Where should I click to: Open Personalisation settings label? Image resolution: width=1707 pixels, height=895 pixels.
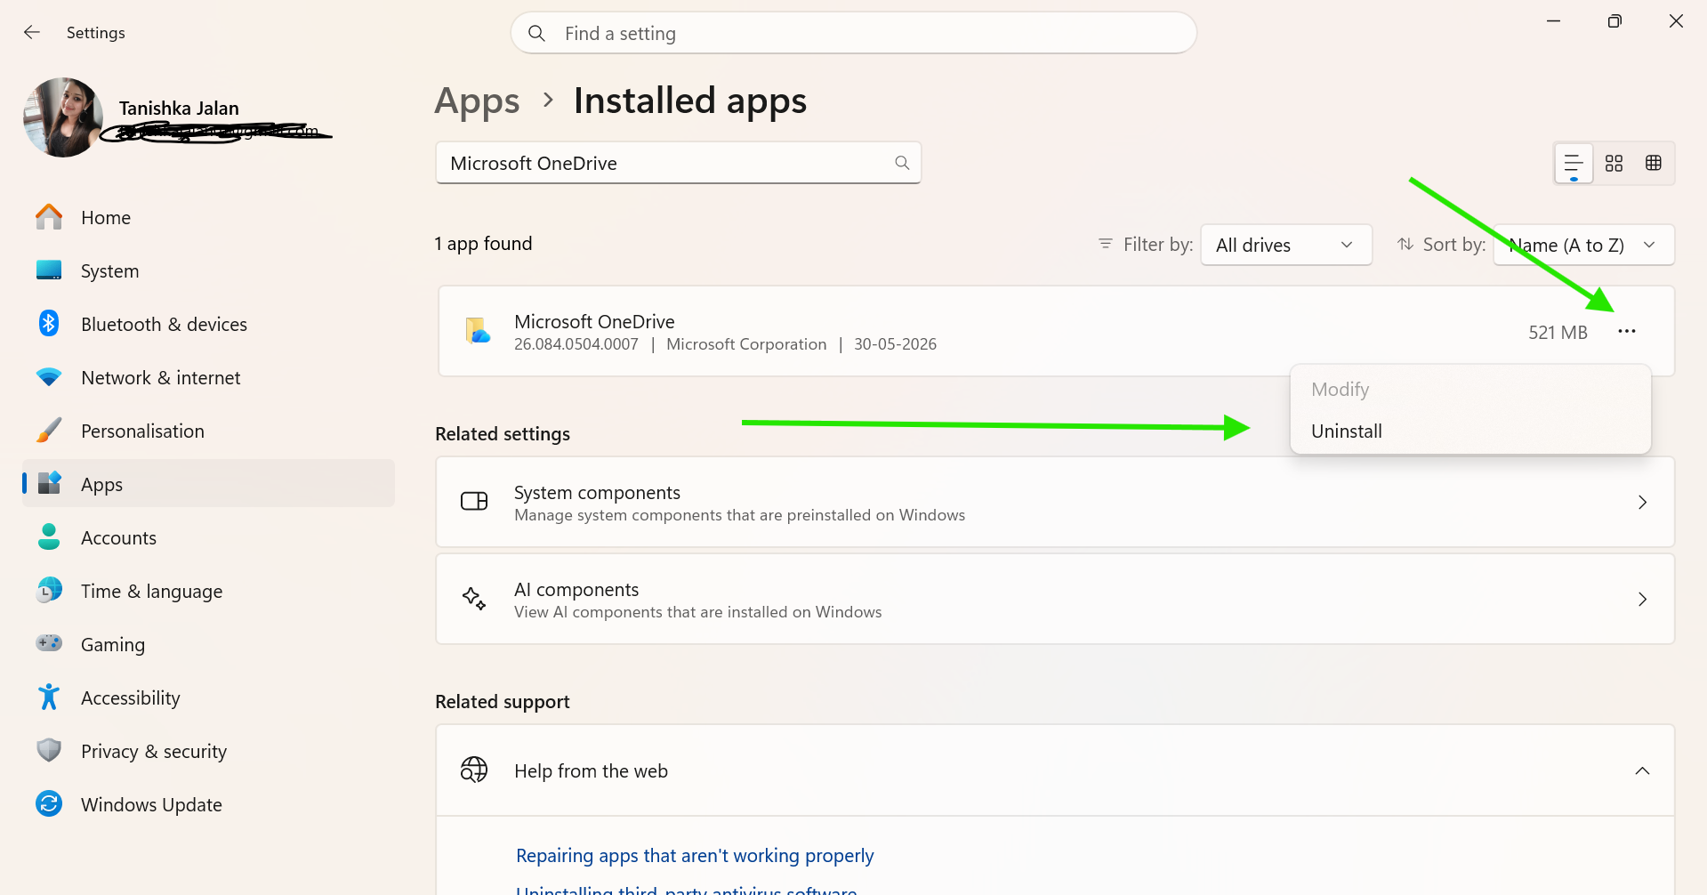coord(142,431)
